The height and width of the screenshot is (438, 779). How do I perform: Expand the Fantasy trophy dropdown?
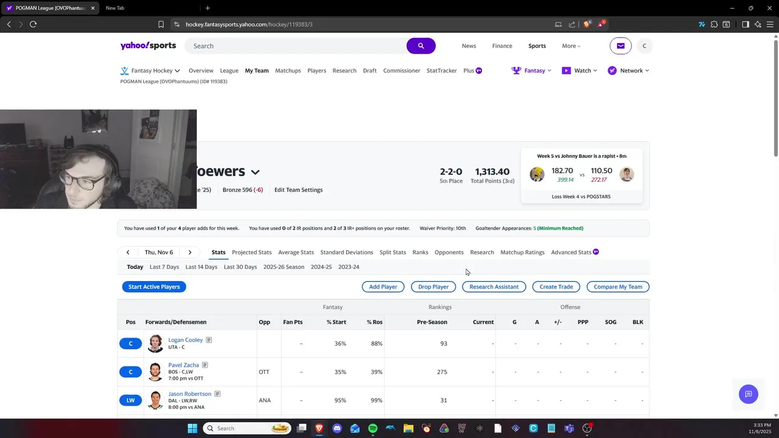click(531, 71)
